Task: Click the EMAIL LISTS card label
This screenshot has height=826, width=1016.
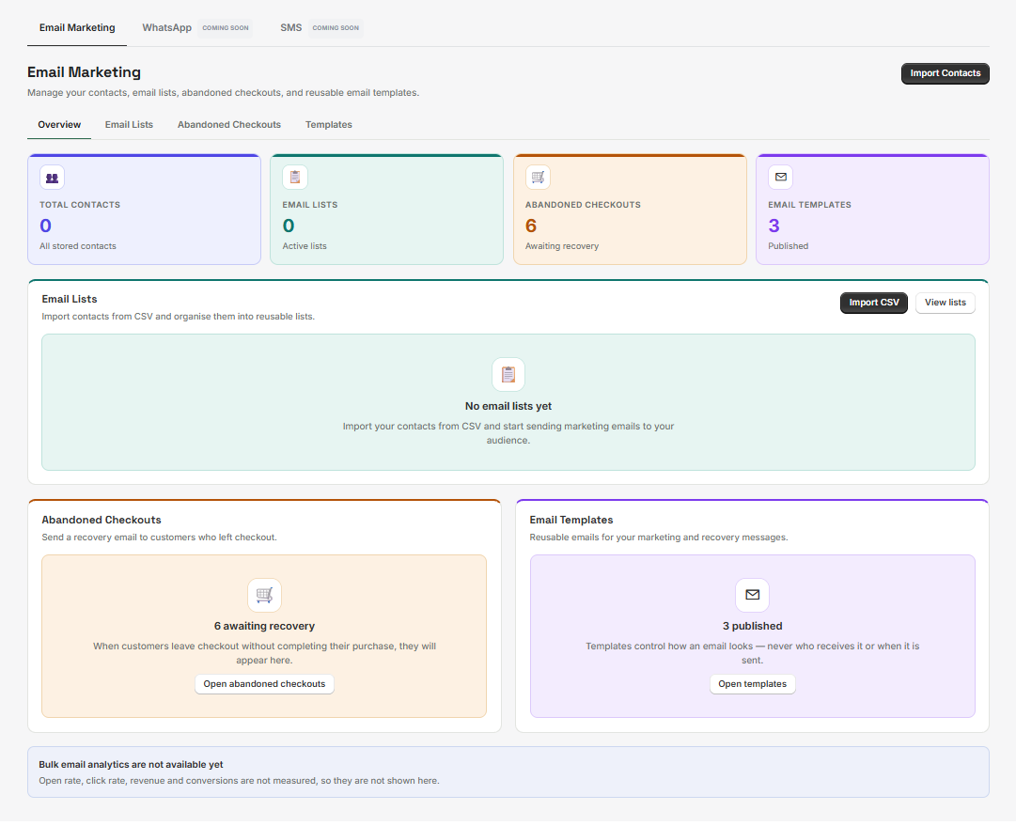Action: point(310,206)
